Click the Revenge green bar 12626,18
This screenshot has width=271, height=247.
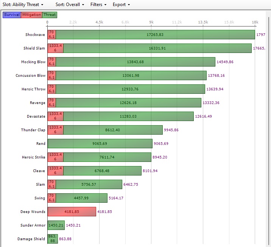(x=128, y=103)
